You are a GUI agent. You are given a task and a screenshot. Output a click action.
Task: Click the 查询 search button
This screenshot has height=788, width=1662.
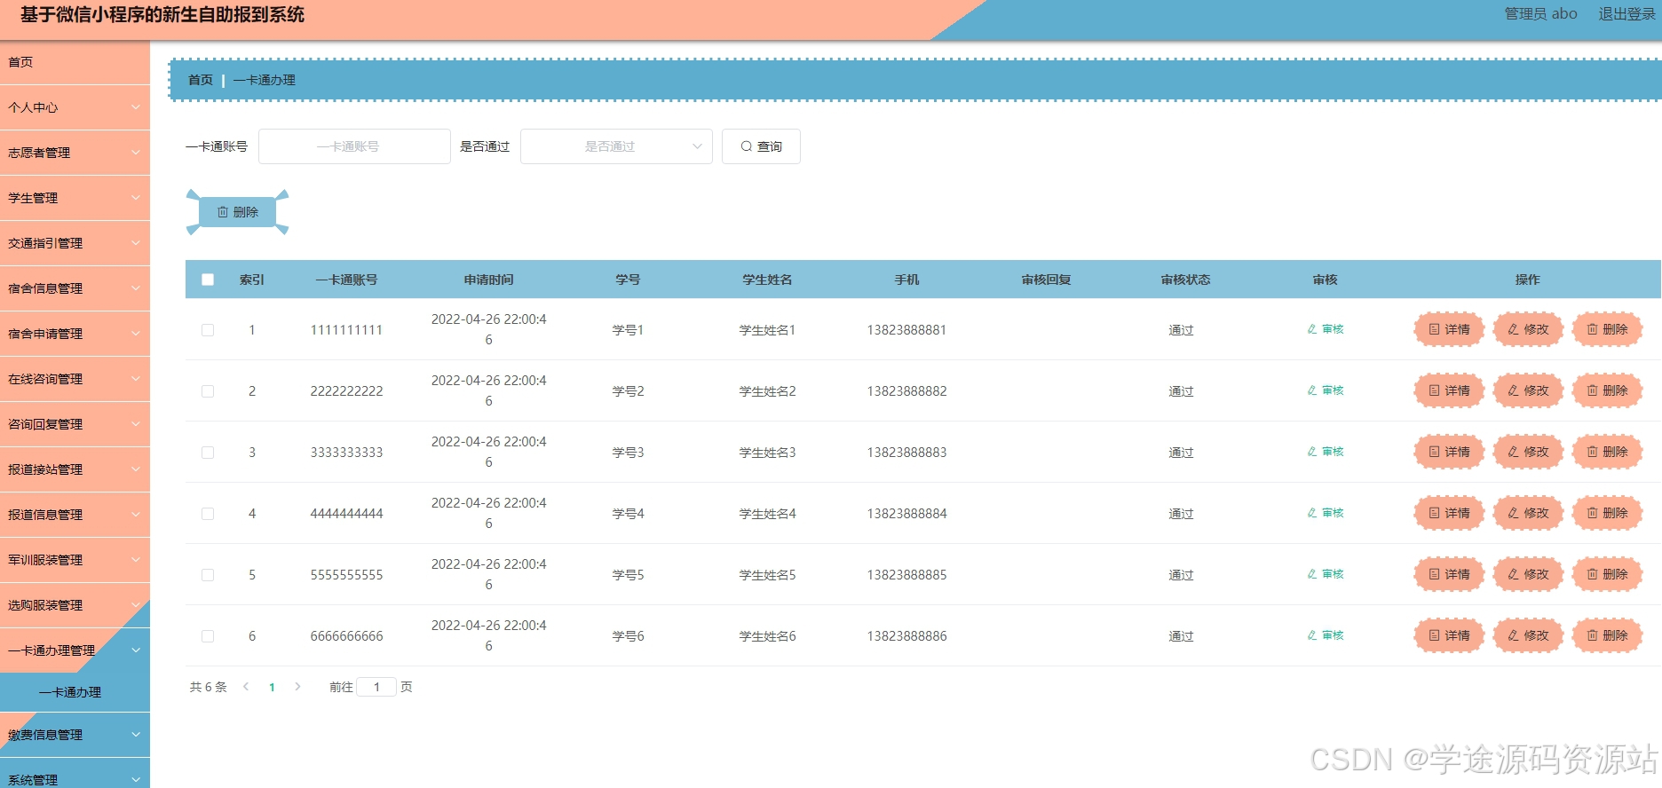pyautogui.click(x=761, y=146)
